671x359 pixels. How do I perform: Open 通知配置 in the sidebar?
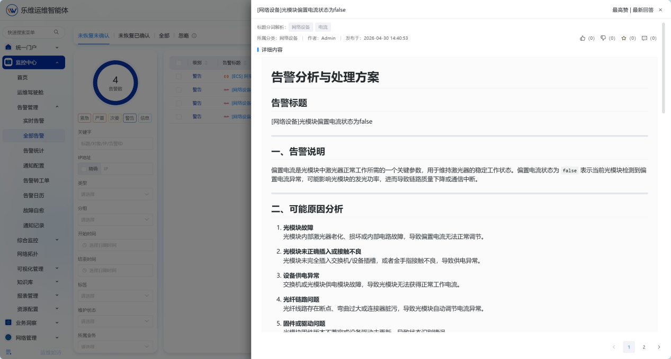coord(33,165)
